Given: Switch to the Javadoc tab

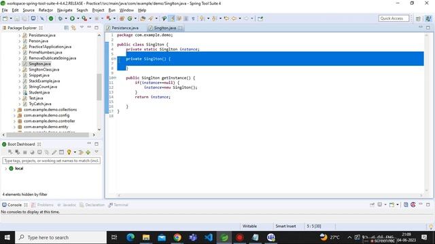Looking at the screenshot, I should (x=67, y=205).
